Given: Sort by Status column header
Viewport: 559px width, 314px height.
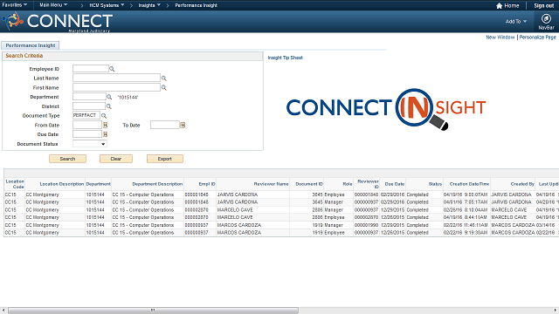Looking at the screenshot, I should [435, 184].
